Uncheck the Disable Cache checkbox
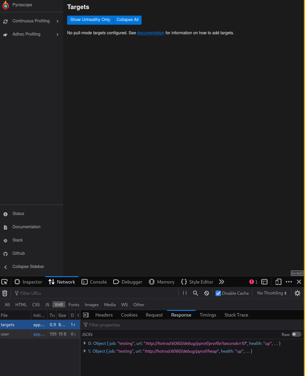Image resolution: width=305 pixels, height=376 pixels. [218, 293]
